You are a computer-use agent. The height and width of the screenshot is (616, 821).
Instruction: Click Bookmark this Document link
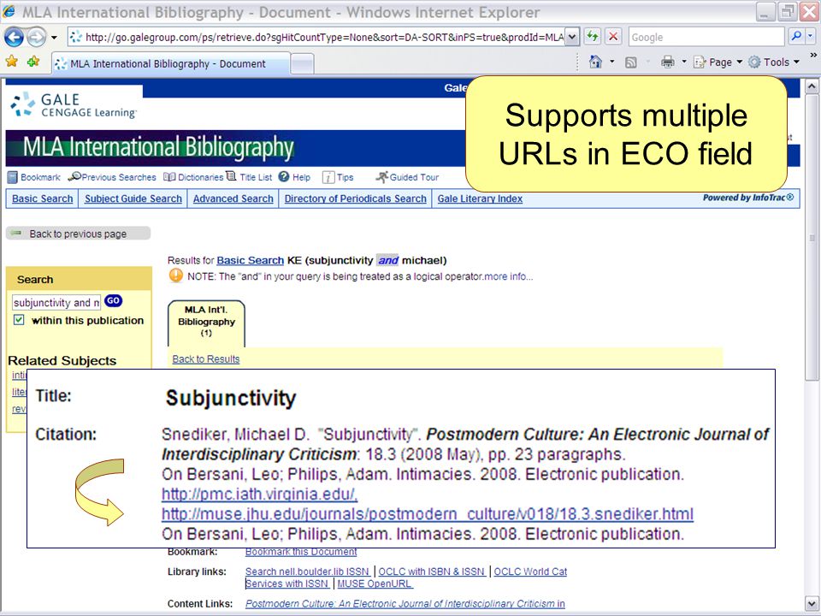(301, 552)
